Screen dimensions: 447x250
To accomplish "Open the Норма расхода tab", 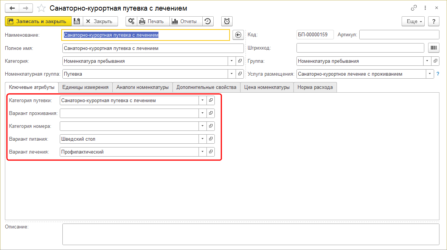I will 315,87.
